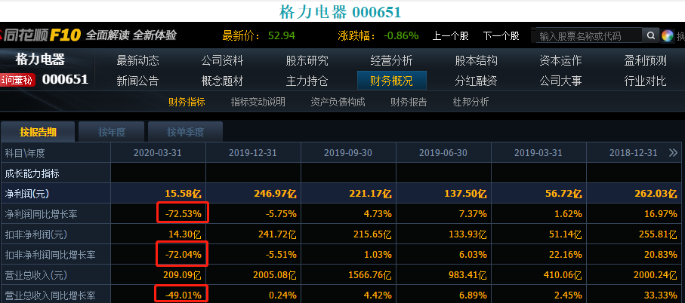This screenshot has height=303, width=685.
Task: Select the highlighted 财务概况 menu
Action: [392, 81]
